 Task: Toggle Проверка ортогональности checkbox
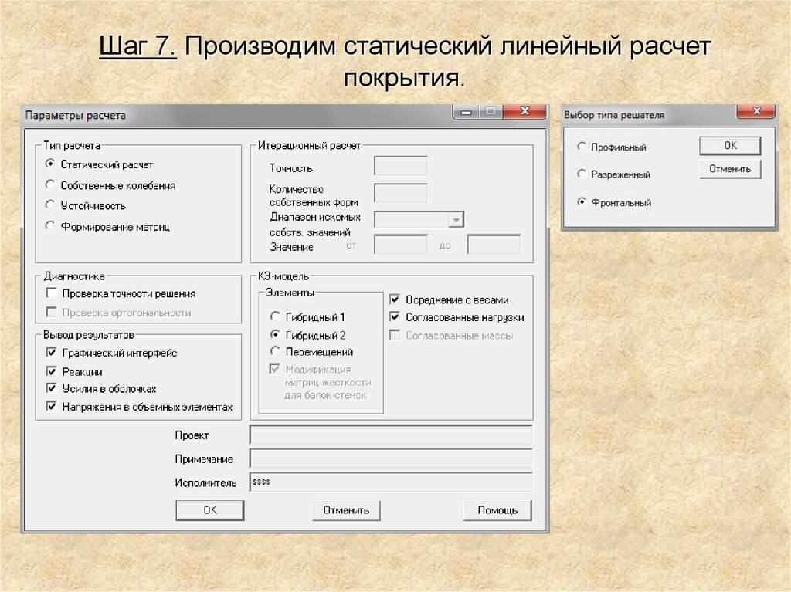pyautogui.click(x=52, y=312)
